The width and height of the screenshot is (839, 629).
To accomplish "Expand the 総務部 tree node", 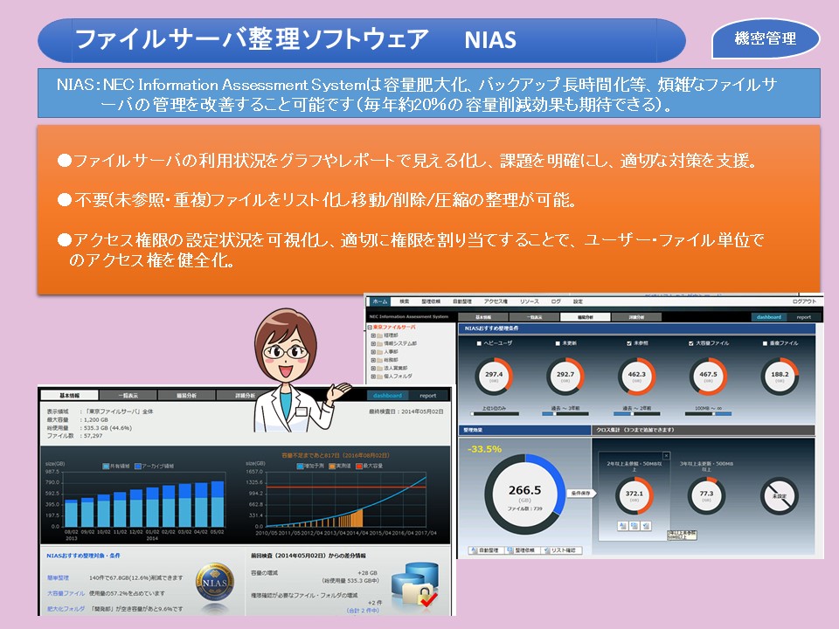I will click(373, 360).
